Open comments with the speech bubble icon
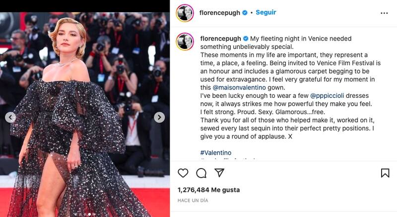The image size is (397, 217). pos(201,173)
